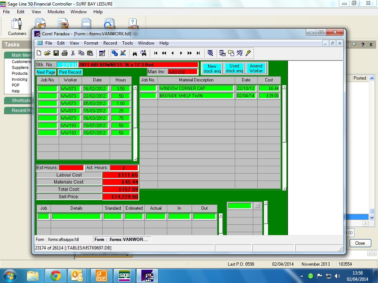This screenshot has width=378, height=283.
Task: Open the Format menu in Paradox
Action: pos(91,43)
